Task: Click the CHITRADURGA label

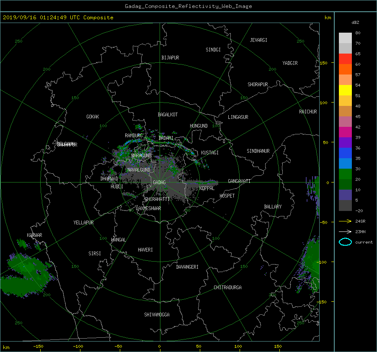Action: tap(227, 288)
